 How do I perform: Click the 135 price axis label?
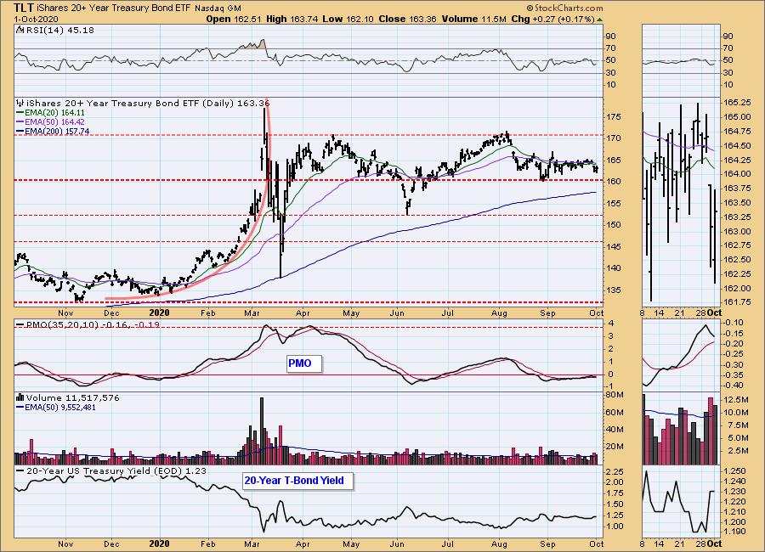click(x=614, y=290)
